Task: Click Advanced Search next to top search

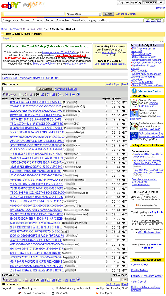Action: [126, 14]
